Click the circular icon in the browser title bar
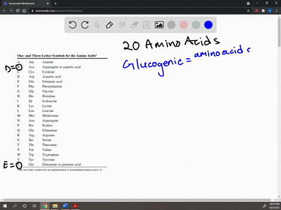This screenshot has width=281, height=210. pyautogui.click(x=248, y=3)
